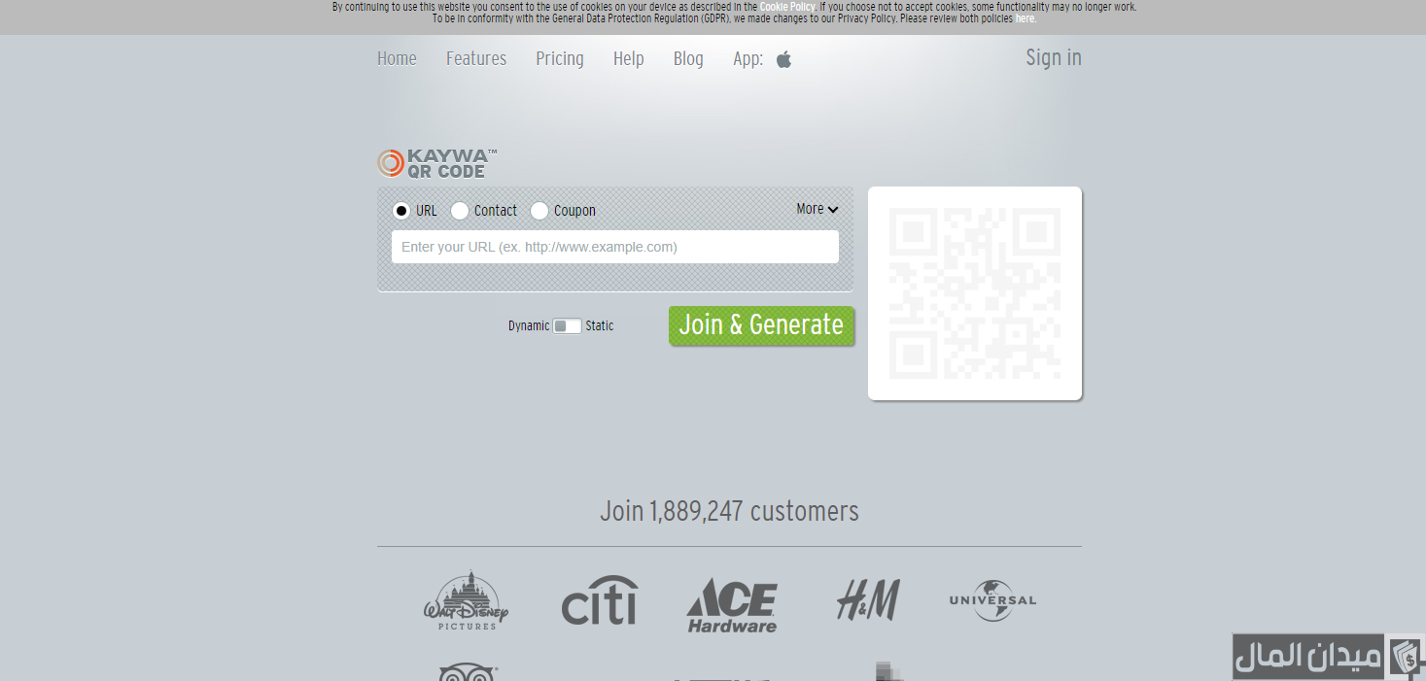Click the 'Dynamic' label text

pos(529,326)
